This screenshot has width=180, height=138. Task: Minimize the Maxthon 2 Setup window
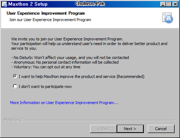pos(163,4)
